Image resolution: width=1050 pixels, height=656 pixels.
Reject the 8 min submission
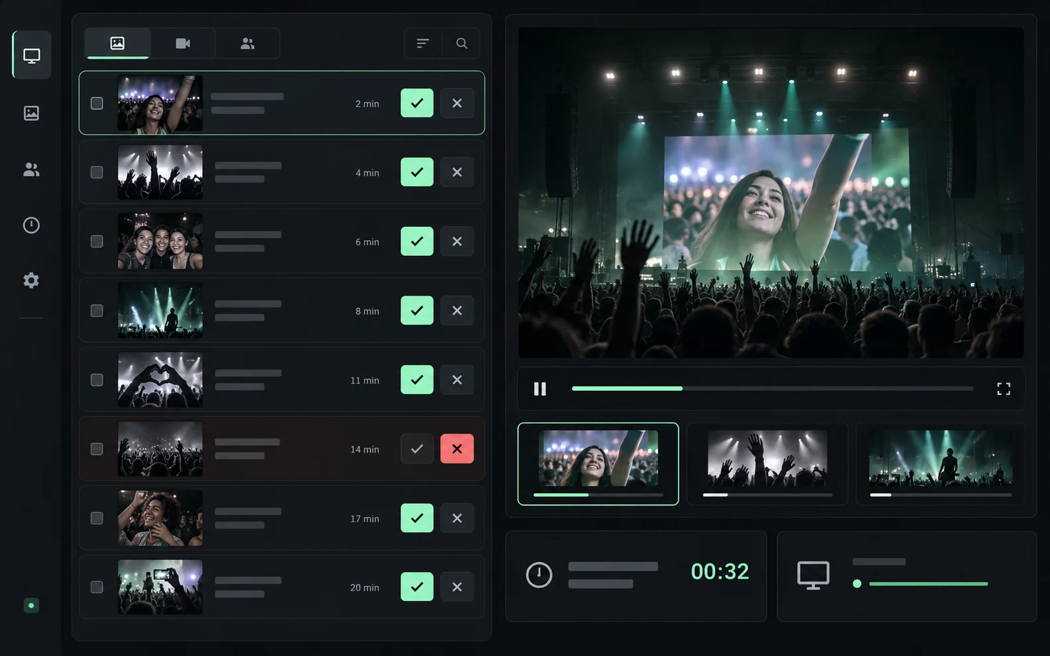pyautogui.click(x=457, y=311)
